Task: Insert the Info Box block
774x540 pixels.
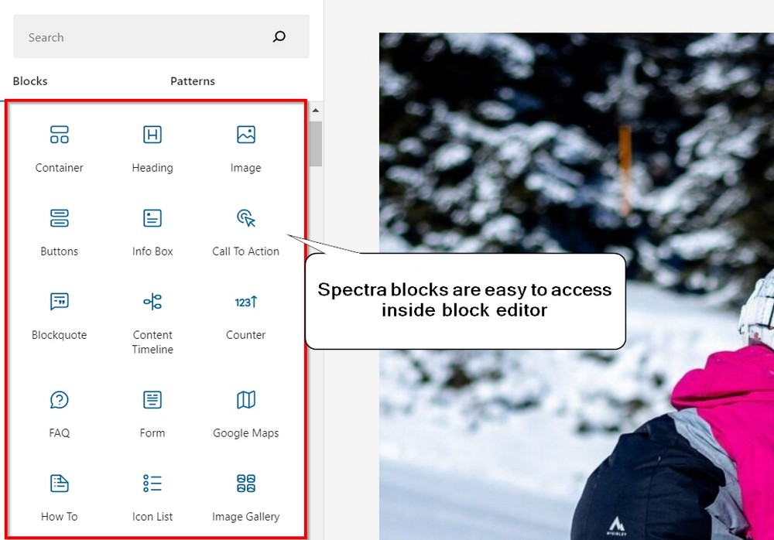Action: [152, 231]
